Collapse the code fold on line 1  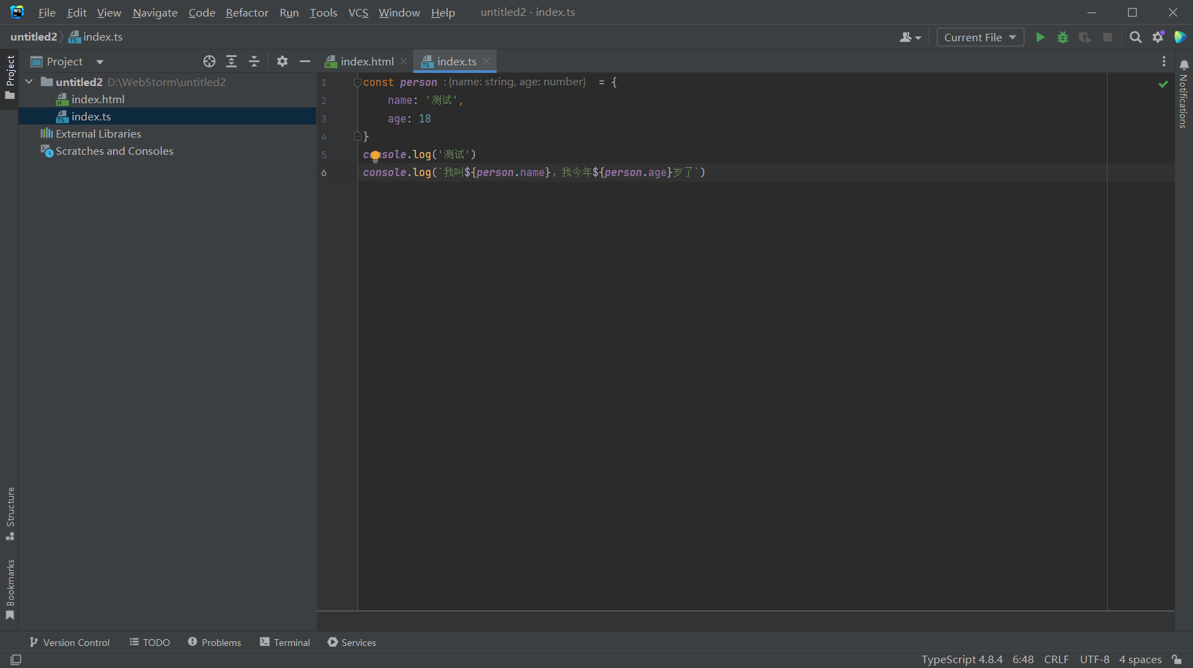pos(356,82)
